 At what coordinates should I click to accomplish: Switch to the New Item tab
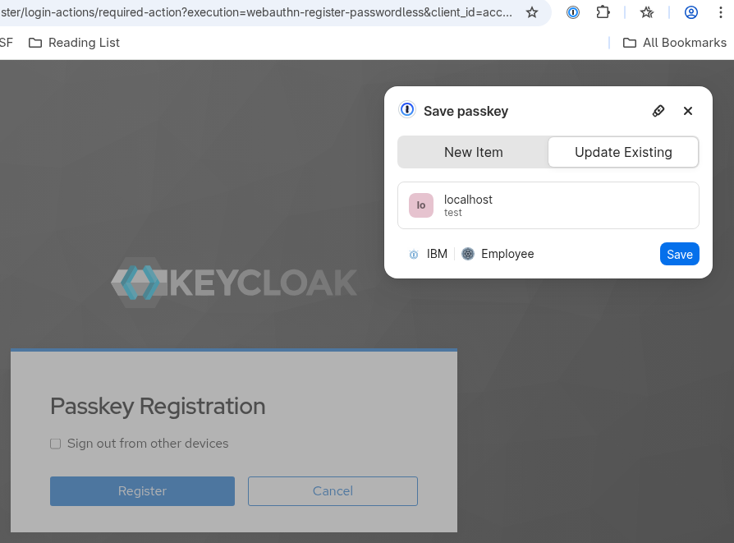pos(474,152)
